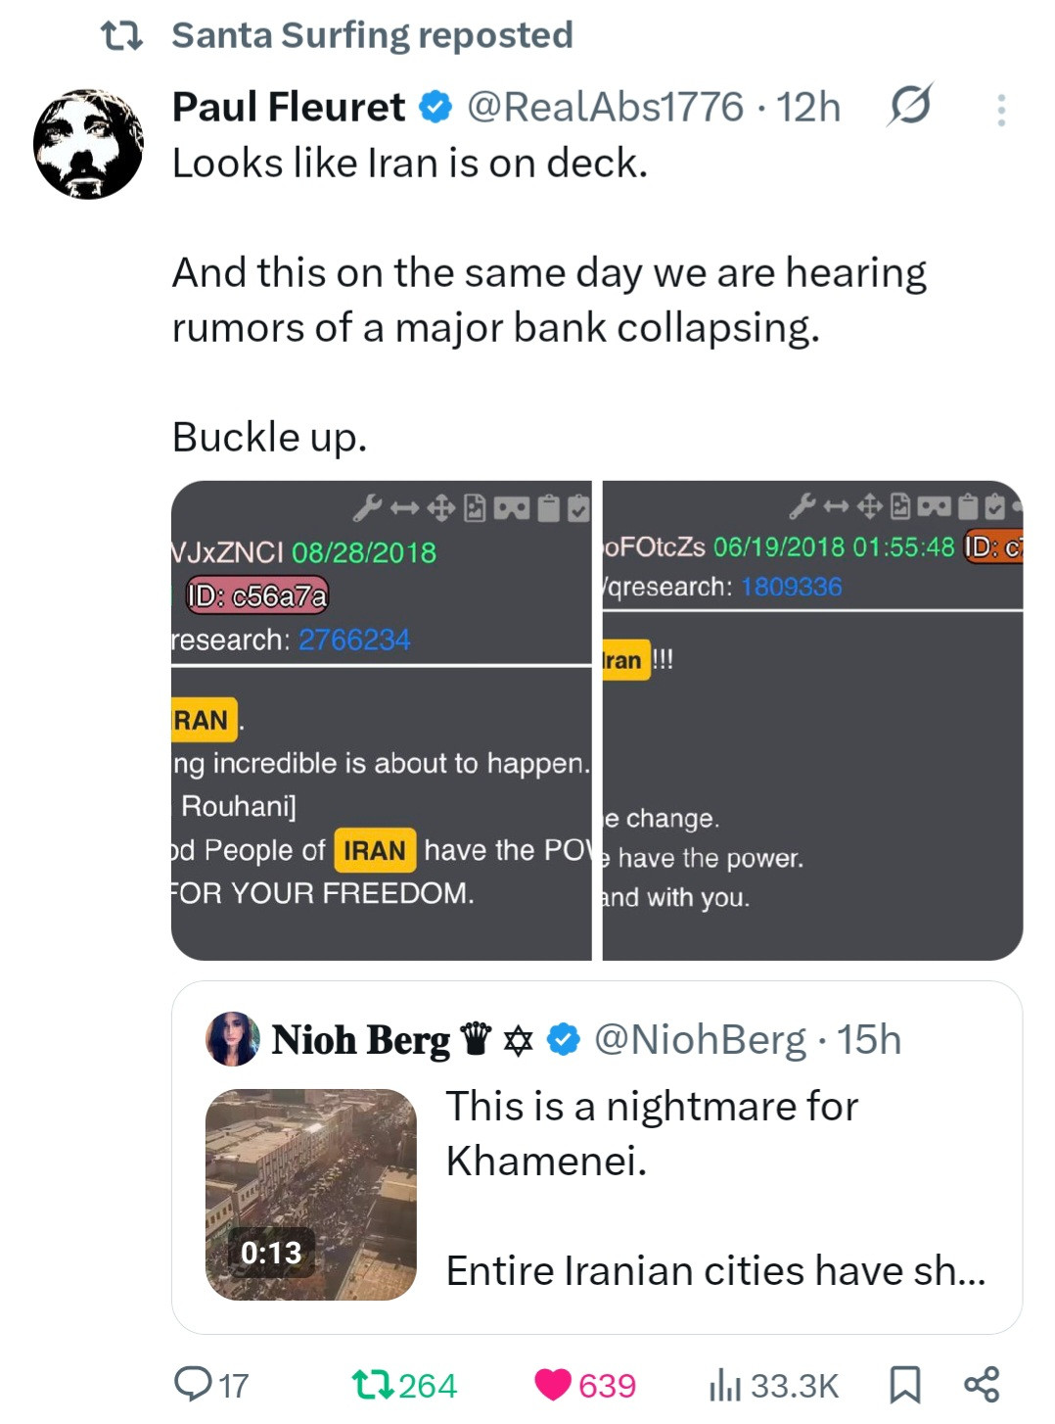The image size is (1055, 1424).
Task: Click Paul Fleuret's blue verified badge
Action: [x=436, y=107]
